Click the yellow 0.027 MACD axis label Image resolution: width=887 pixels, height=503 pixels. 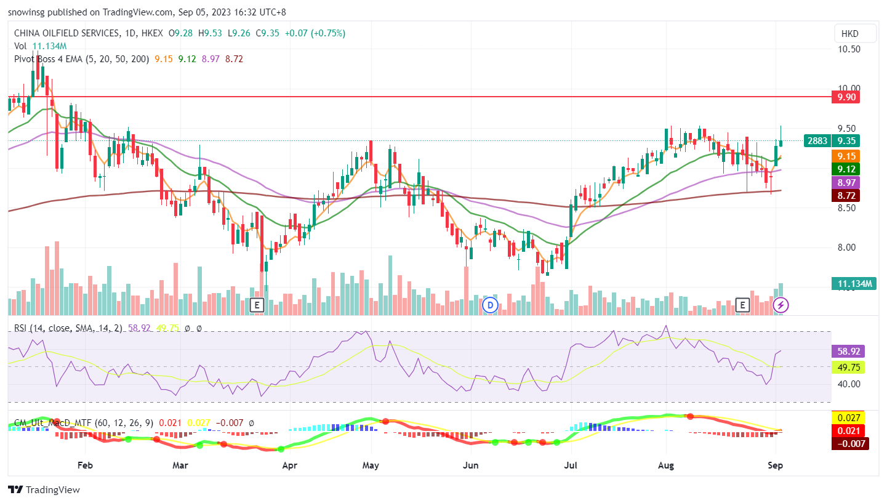[848, 417]
